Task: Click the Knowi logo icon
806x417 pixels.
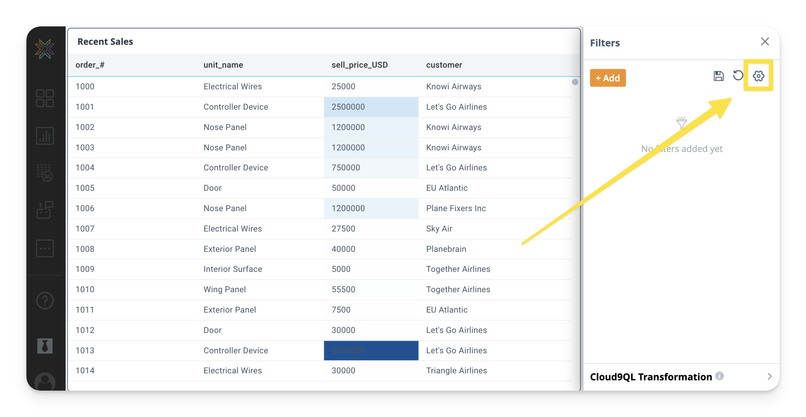Action: coord(45,49)
